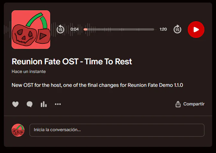Open the skull cherry cover artwork
The image size is (216, 153).
click(x=31, y=30)
